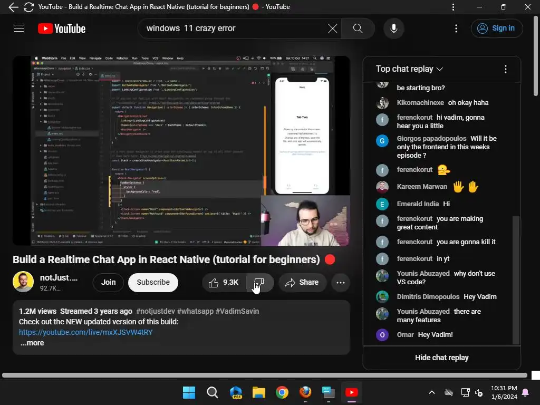The width and height of the screenshot is (540, 405).
Task: Click the page vertical scrollbar
Action: tap(536, 55)
